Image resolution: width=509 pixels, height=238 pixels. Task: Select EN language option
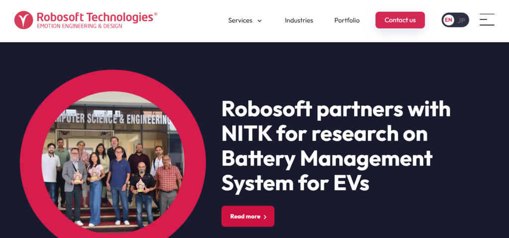coord(448,20)
